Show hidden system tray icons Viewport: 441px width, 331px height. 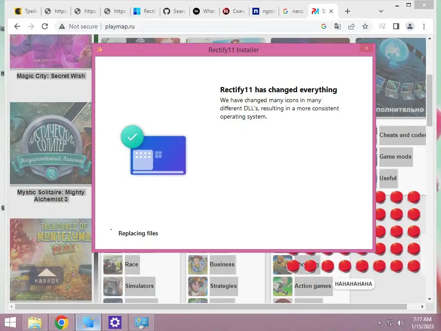coord(380,323)
